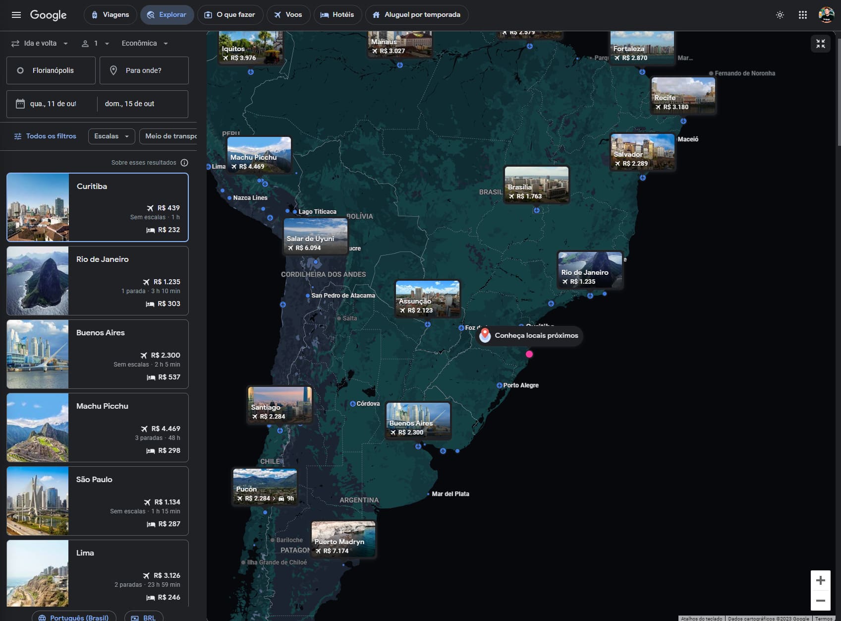The image size is (841, 621).
Task: Exit map fullscreen with collapse icon
Action: pyautogui.click(x=821, y=44)
